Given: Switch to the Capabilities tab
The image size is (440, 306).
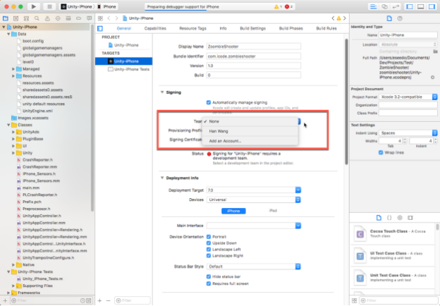Looking at the screenshot, I should [x=155, y=29].
